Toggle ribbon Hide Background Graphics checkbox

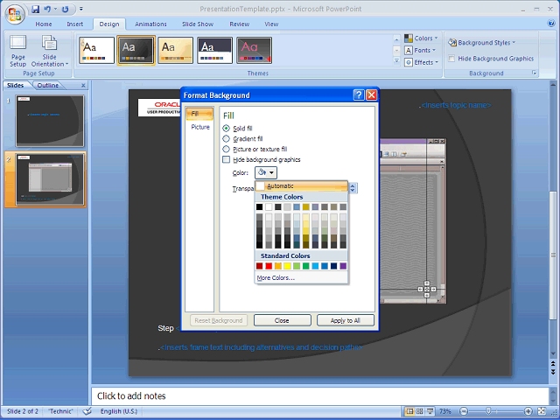[x=451, y=59]
